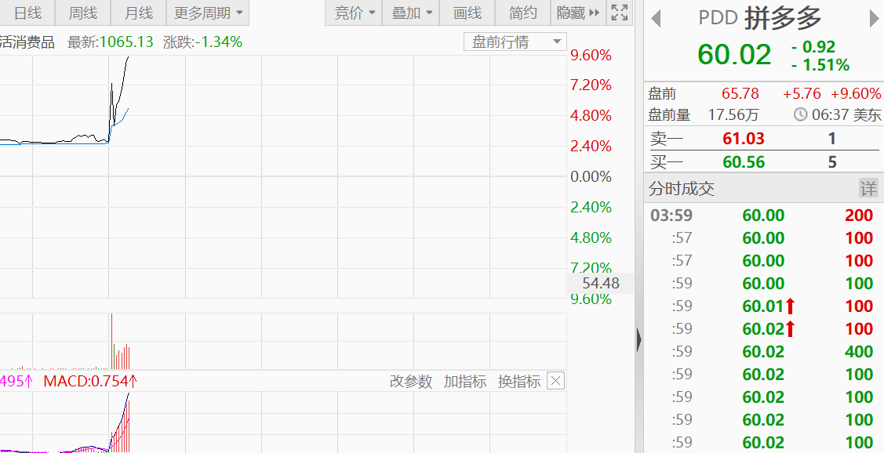Click the 详 details button in 分时成交

click(x=868, y=188)
